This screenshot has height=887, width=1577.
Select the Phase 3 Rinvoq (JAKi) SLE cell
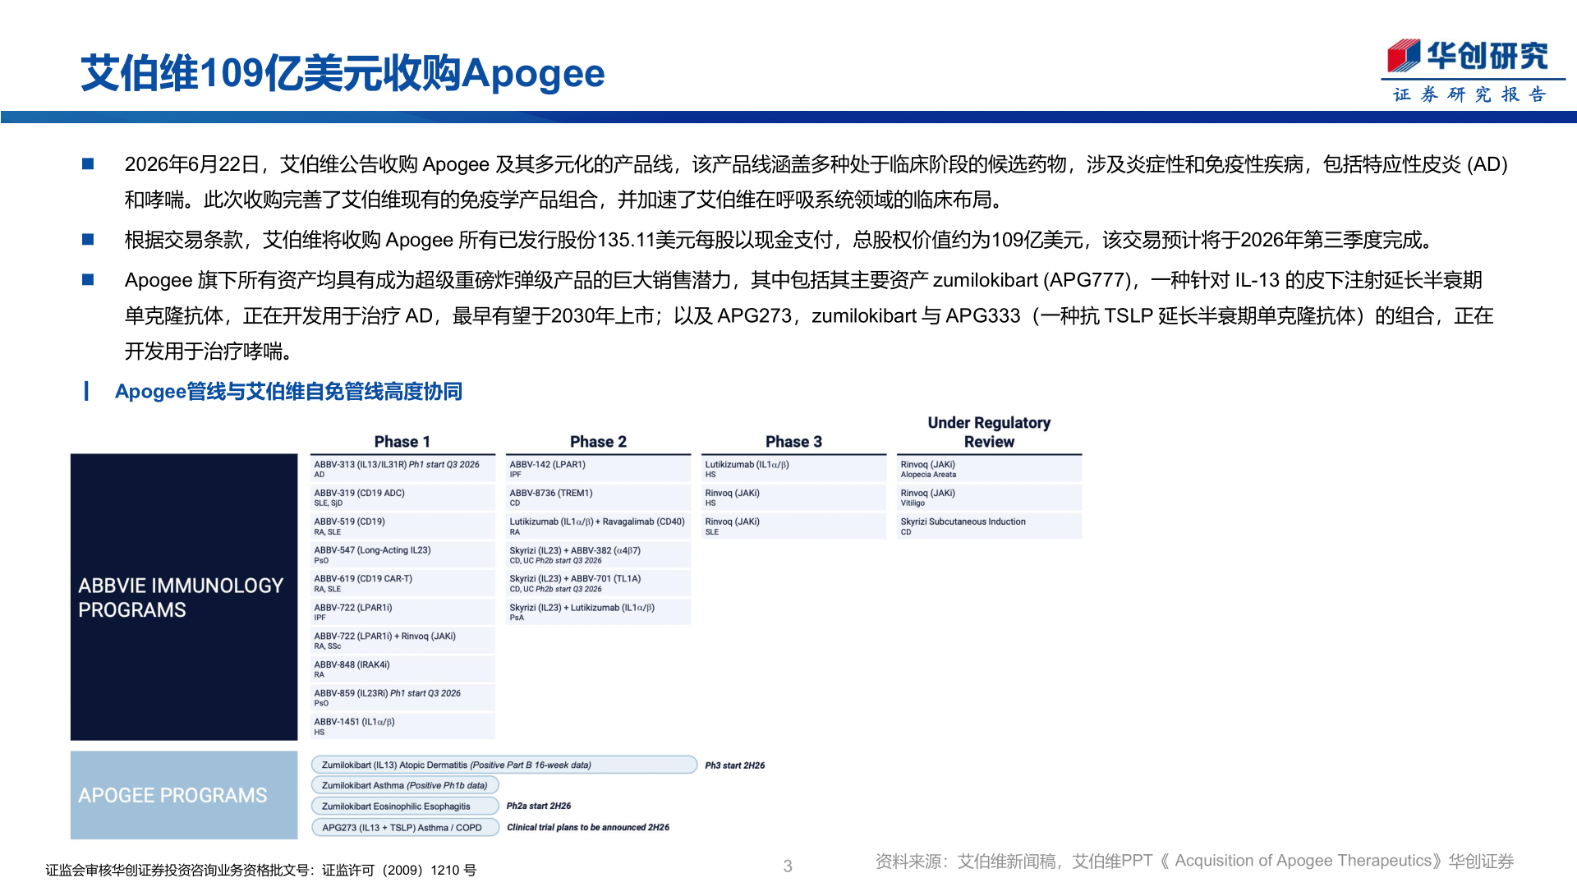coord(793,526)
